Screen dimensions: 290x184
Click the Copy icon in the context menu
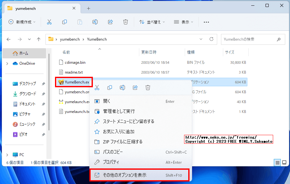point(109,87)
